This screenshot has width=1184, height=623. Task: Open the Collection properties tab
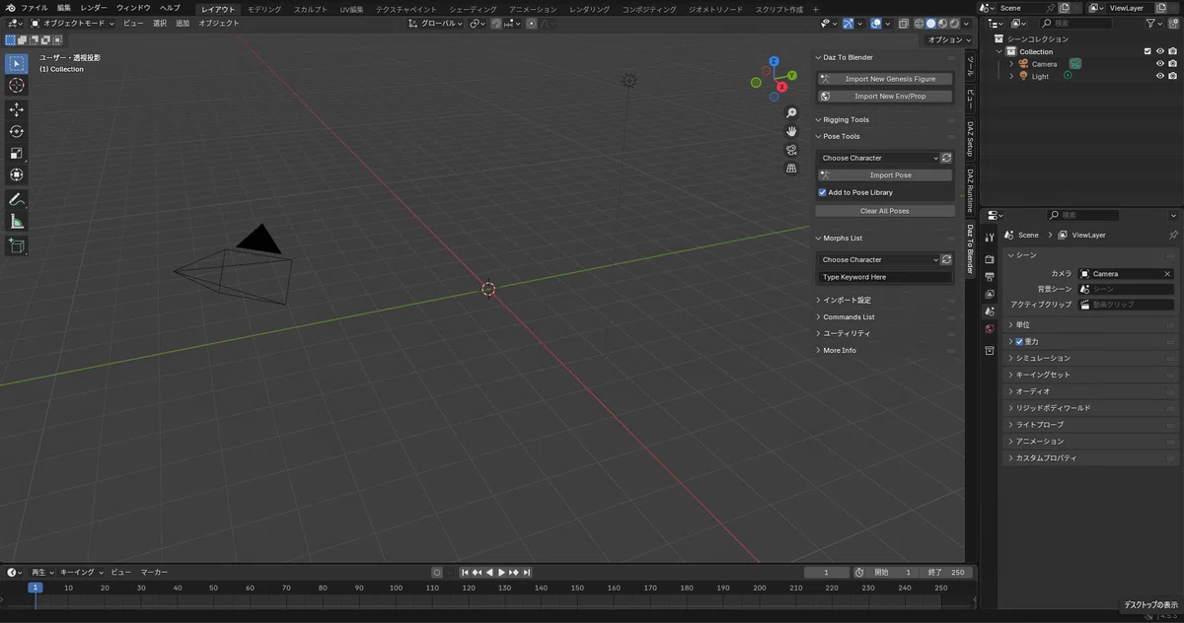point(990,350)
